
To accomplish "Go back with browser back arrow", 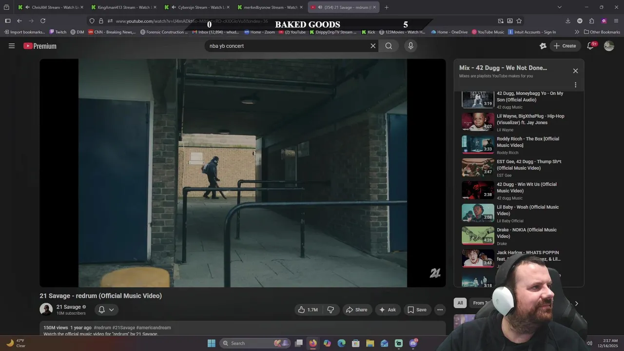I will 19,21.
